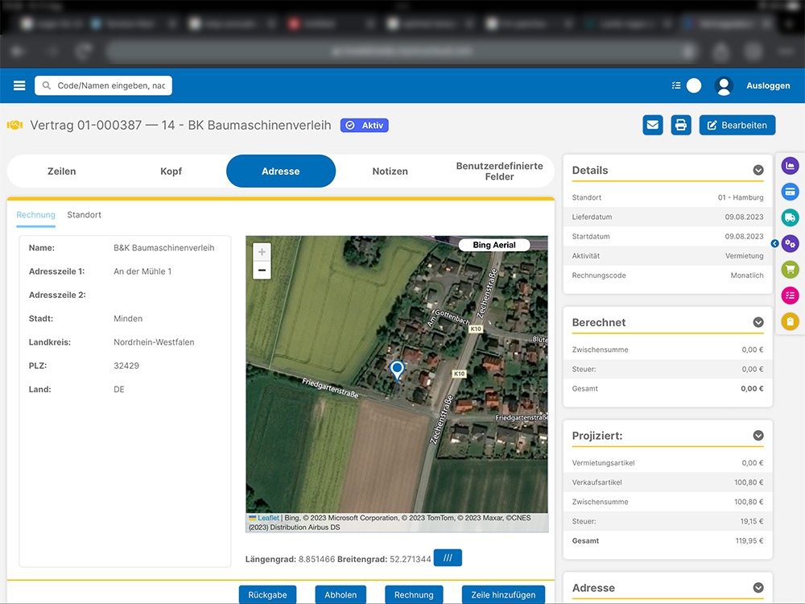This screenshot has height=604, width=805.
Task: Collapse the Adresse side panel
Action: pos(758,588)
